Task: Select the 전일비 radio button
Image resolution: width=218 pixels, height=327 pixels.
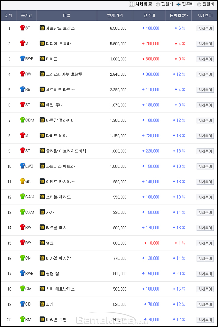Action: pos(158,4)
